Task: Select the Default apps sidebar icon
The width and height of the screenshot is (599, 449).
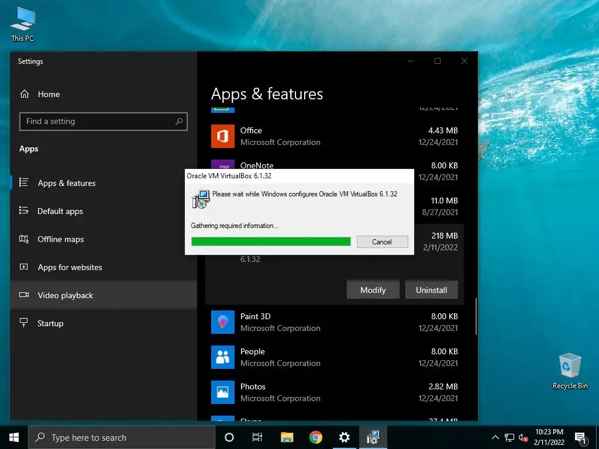Action: tap(23, 210)
